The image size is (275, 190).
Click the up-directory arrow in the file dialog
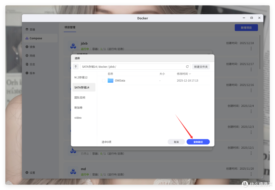point(76,67)
